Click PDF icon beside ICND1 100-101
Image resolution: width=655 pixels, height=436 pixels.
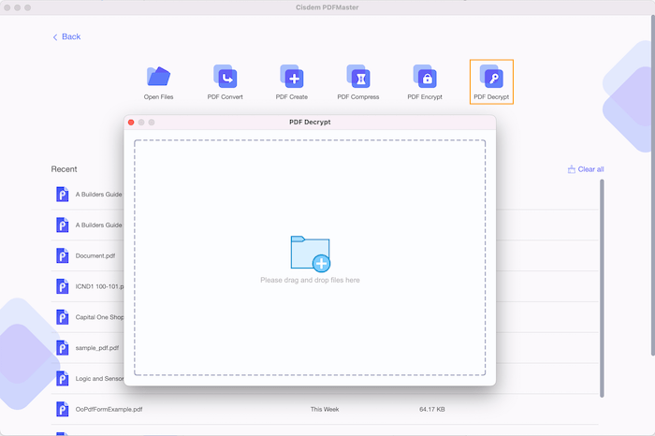(x=63, y=286)
